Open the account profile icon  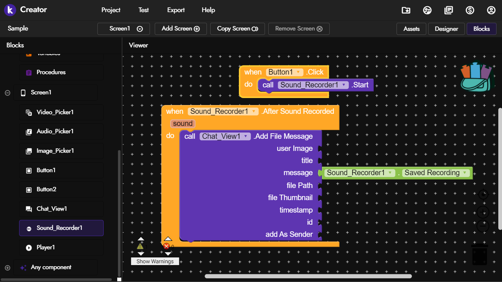491,10
